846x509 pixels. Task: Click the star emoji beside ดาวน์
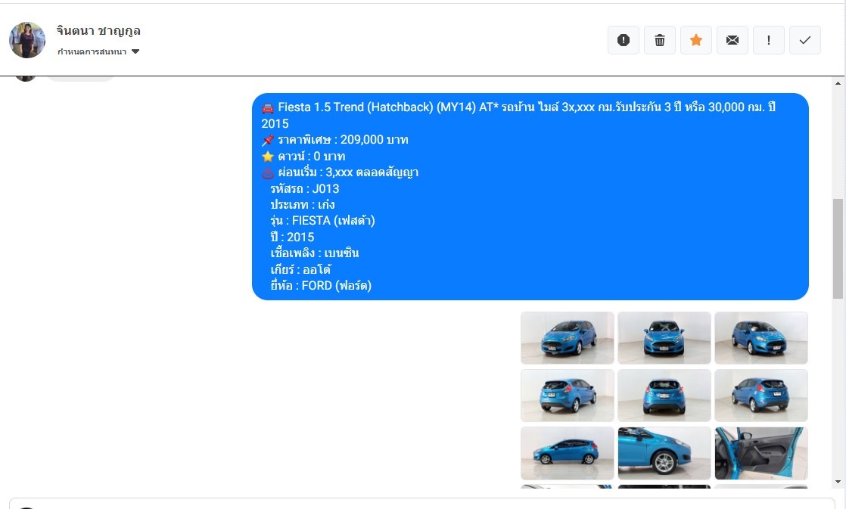click(x=268, y=157)
